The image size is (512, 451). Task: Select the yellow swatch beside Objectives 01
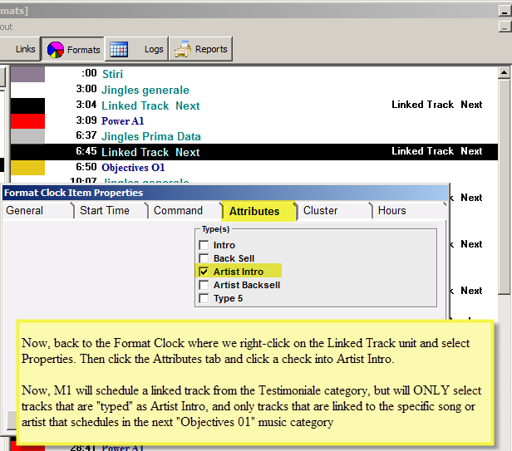click(x=27, y=168)
